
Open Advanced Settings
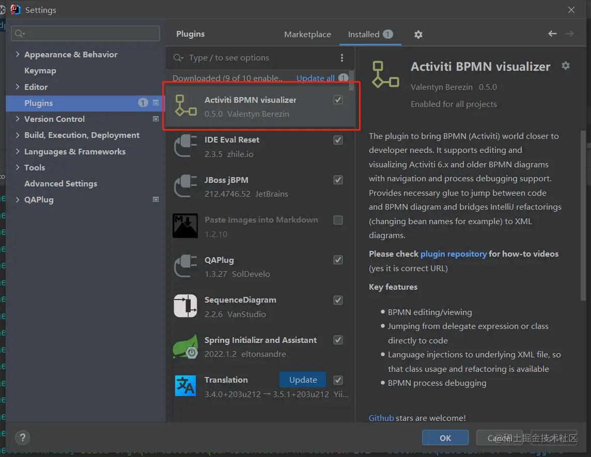pyautogui.click(x=60, y=183)
